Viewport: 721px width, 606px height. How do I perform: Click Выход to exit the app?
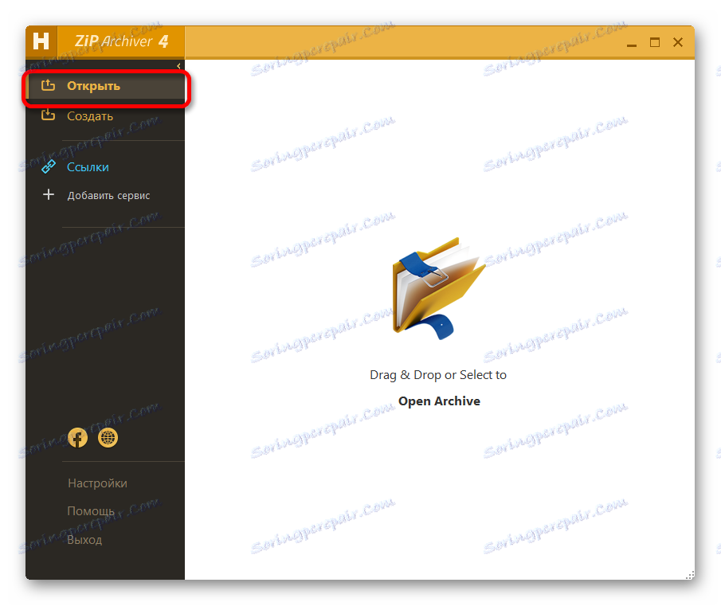tap(84, 539)
